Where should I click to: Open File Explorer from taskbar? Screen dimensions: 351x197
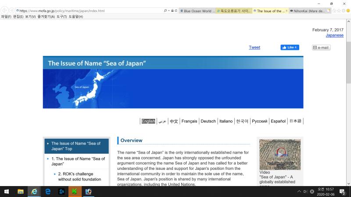(x=20, y=191)
